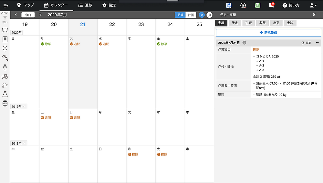This screenshot has width=323, height=183.
Task: Click the rice symbol circle icon in header
Action: (x=244, y=5)
